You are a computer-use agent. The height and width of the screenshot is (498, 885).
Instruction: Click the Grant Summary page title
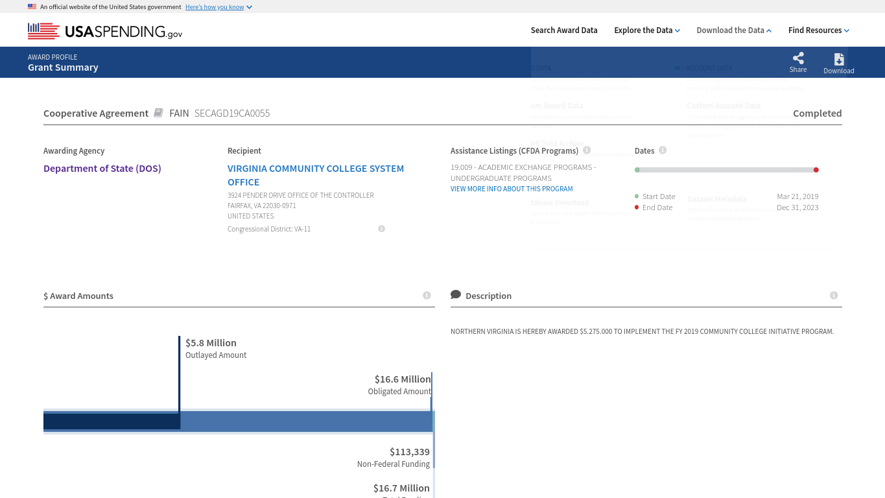(63, 67)
